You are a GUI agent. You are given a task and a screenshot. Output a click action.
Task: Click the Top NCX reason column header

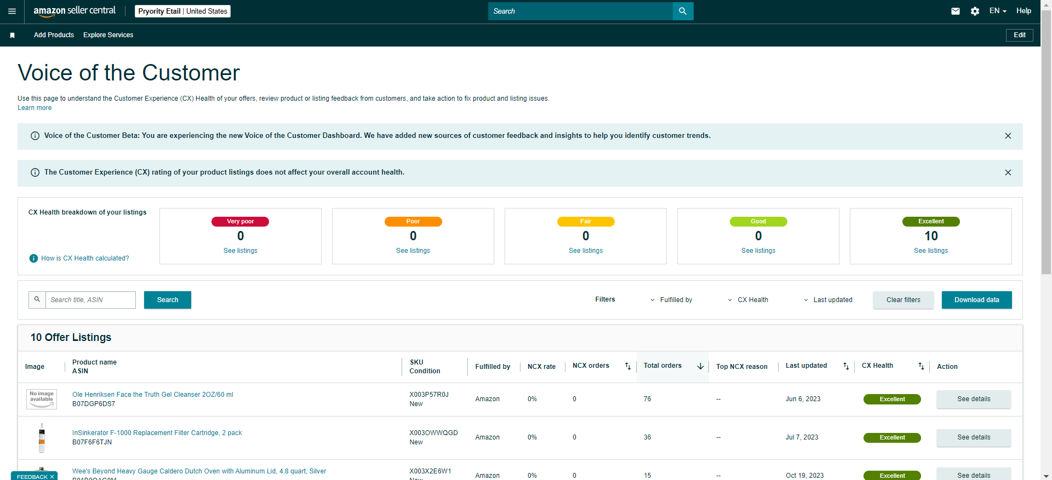742,367
